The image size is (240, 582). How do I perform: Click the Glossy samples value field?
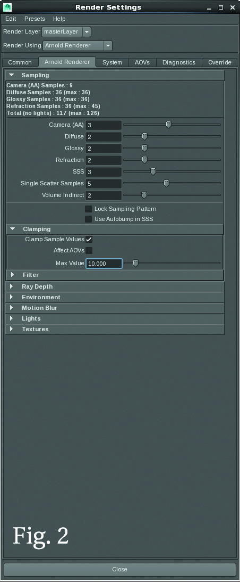(x=104, y=149)
